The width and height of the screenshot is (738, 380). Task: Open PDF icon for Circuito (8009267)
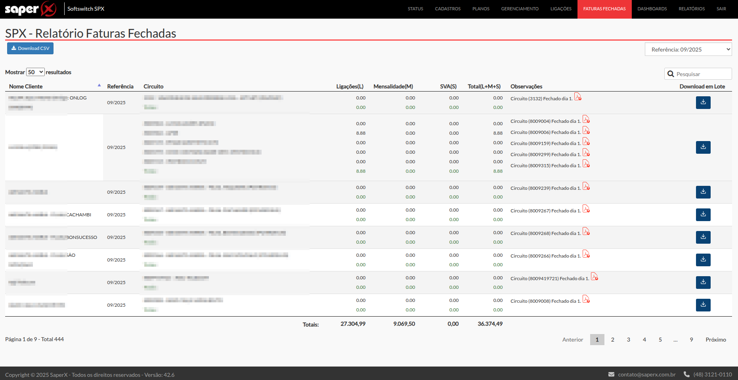pyautogui.click(x=586, y=209)
